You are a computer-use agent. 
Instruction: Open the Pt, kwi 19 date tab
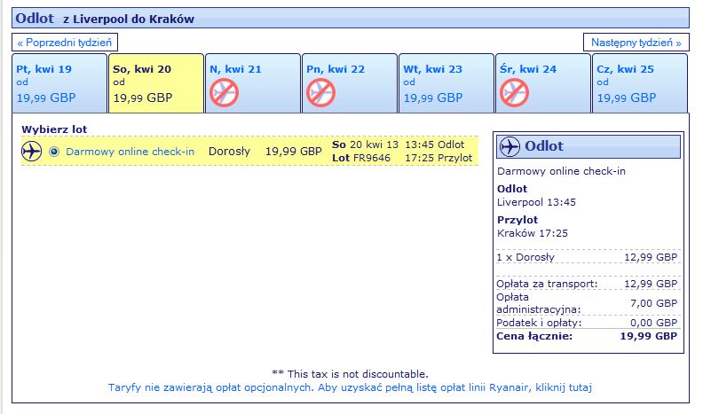tap(59, 83)
